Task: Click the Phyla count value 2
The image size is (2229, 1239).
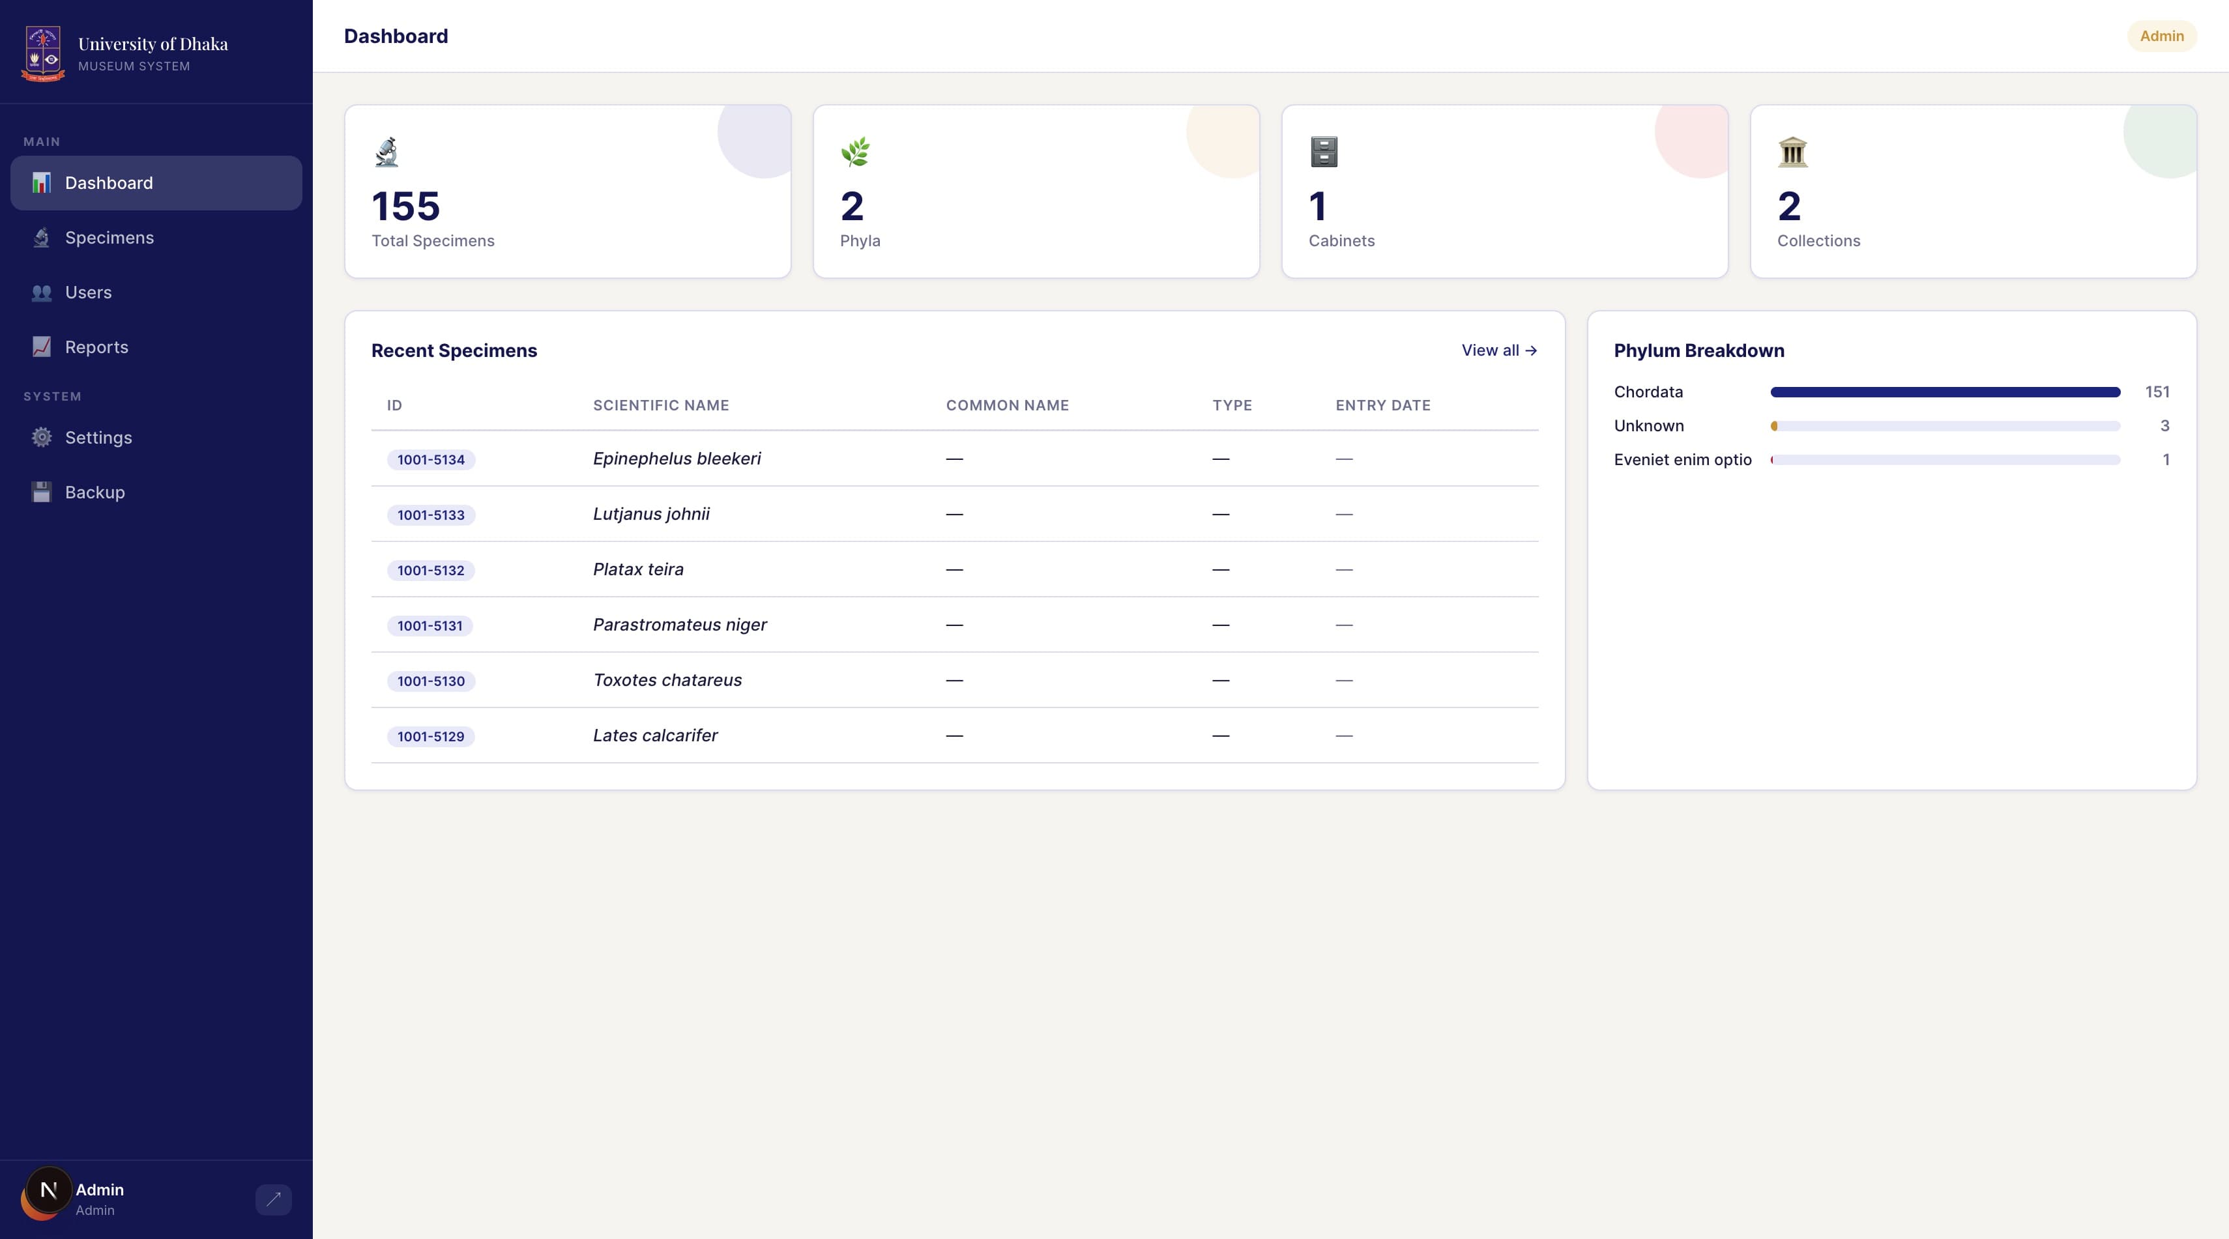Action: tap(852, 206)
